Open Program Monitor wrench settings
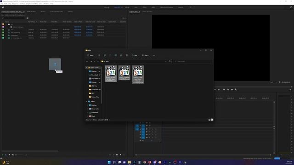This screenshot has width=294, height=165. [x=279, y=82]
